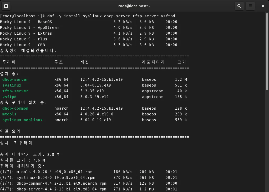The width and height of the screenshot is (269, 192).
Task: Click the (1/7) mtools rpm download line
Action: 89,172
